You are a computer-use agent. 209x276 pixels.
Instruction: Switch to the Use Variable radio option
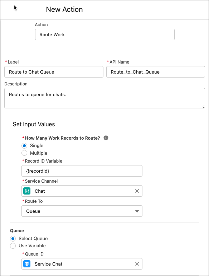pos(13,246)
